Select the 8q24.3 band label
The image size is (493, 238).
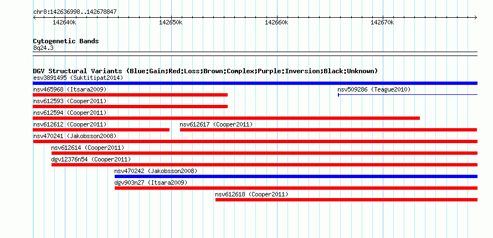[x=43, y=48]
